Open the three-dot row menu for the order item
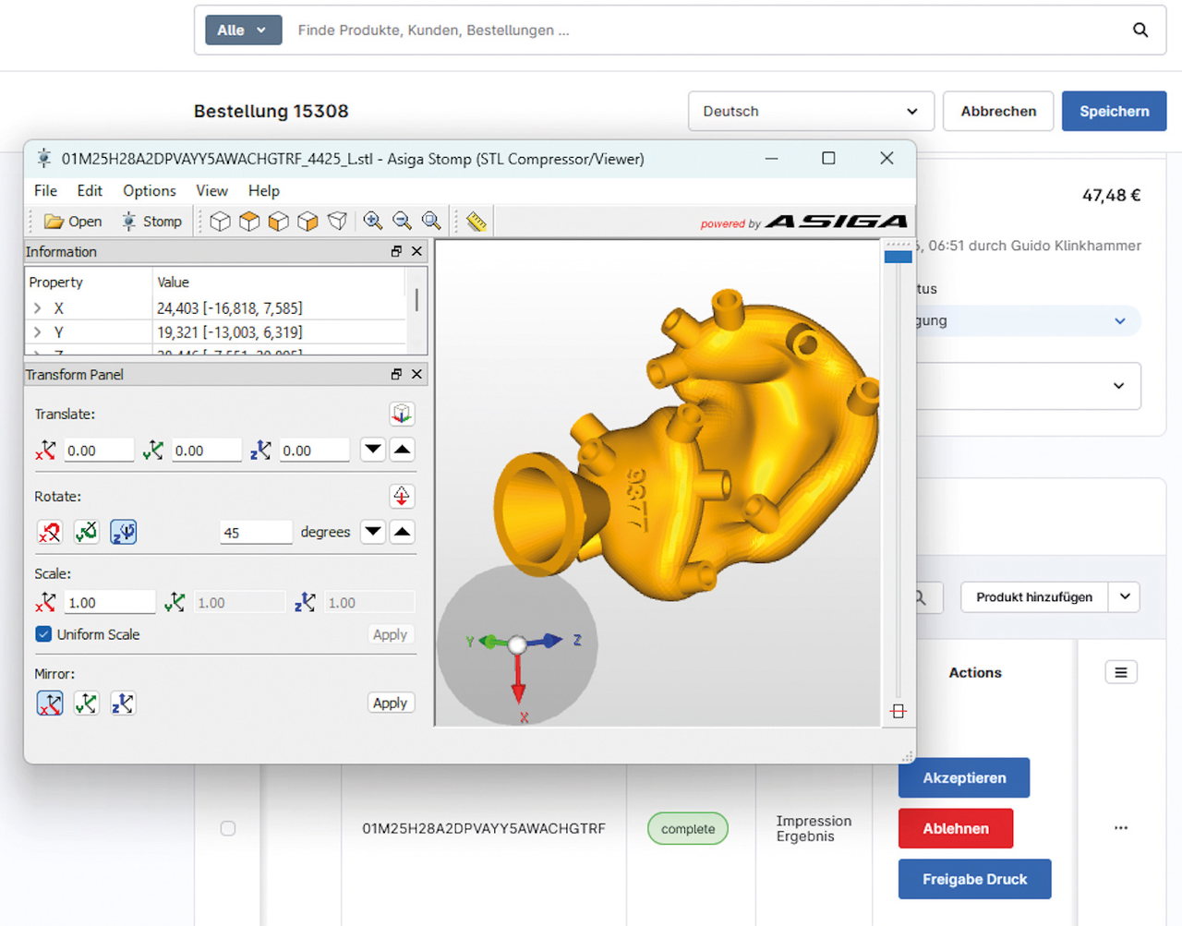 click(x=1121, y=828)
